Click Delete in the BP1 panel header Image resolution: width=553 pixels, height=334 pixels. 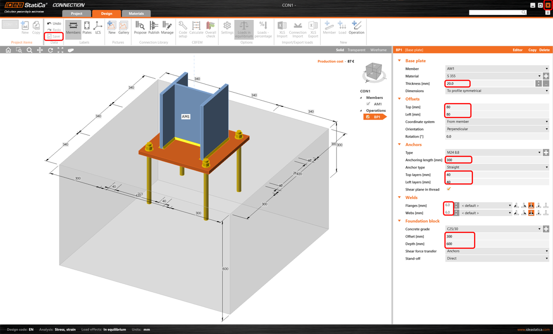coord(545,50)
